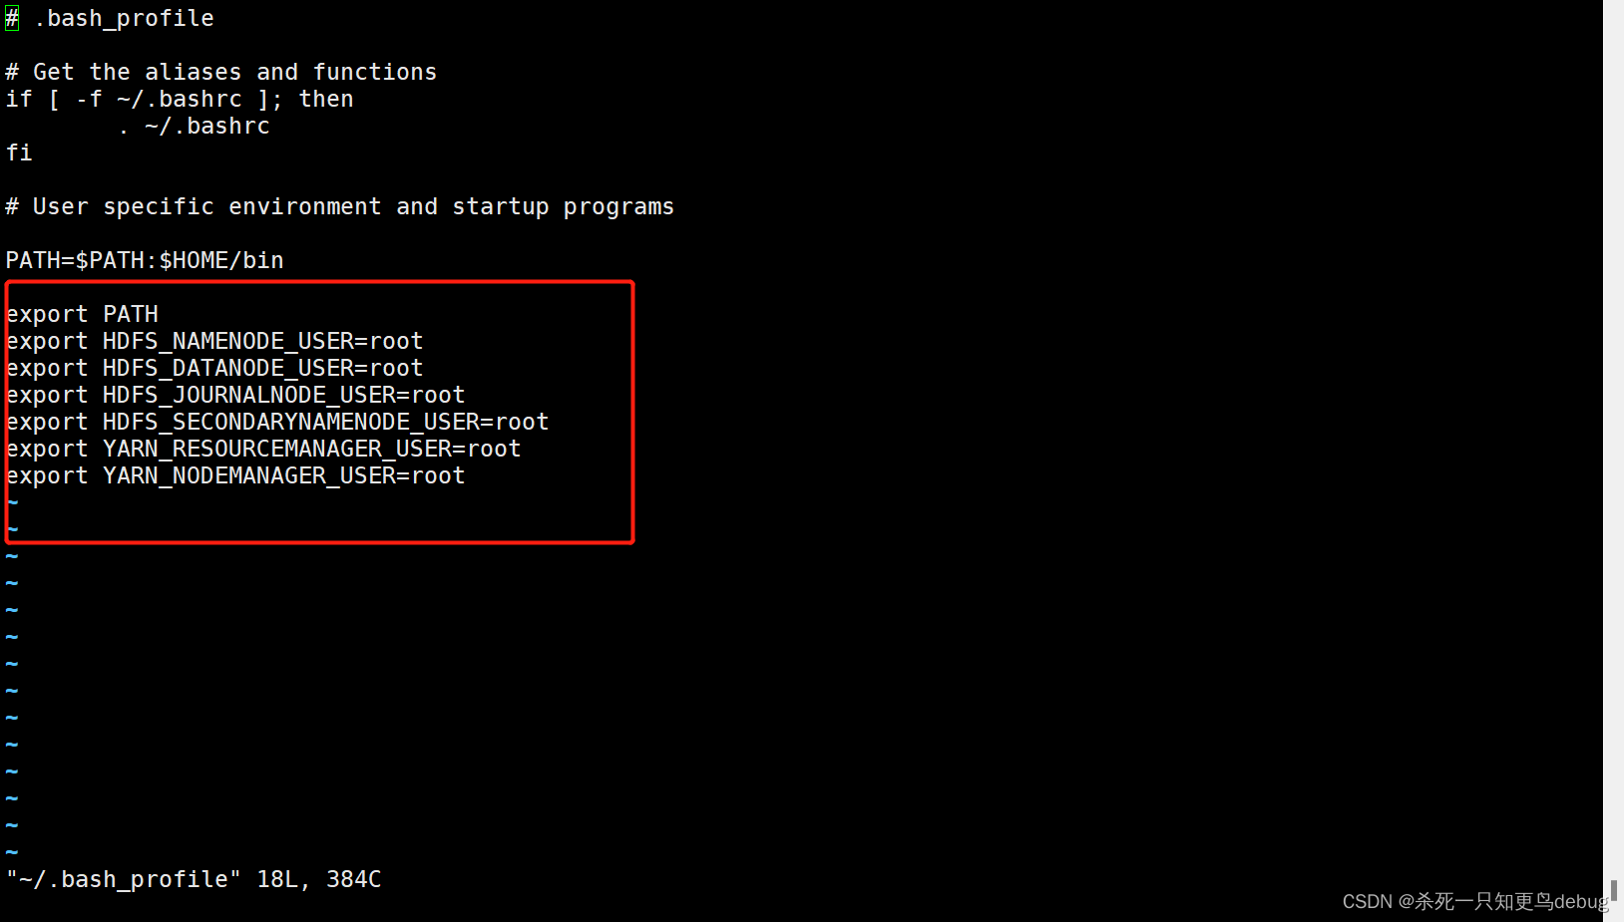Click the vertical scrollbar on right edge
The image size is (1624, 922).
tap(1613, 449)
